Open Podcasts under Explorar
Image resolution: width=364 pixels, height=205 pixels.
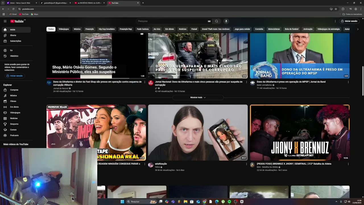click(17, 136)
